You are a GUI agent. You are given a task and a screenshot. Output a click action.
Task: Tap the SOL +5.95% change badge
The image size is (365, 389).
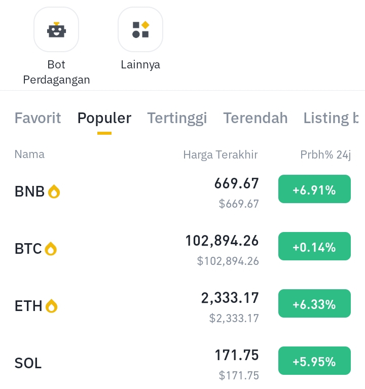314,361
